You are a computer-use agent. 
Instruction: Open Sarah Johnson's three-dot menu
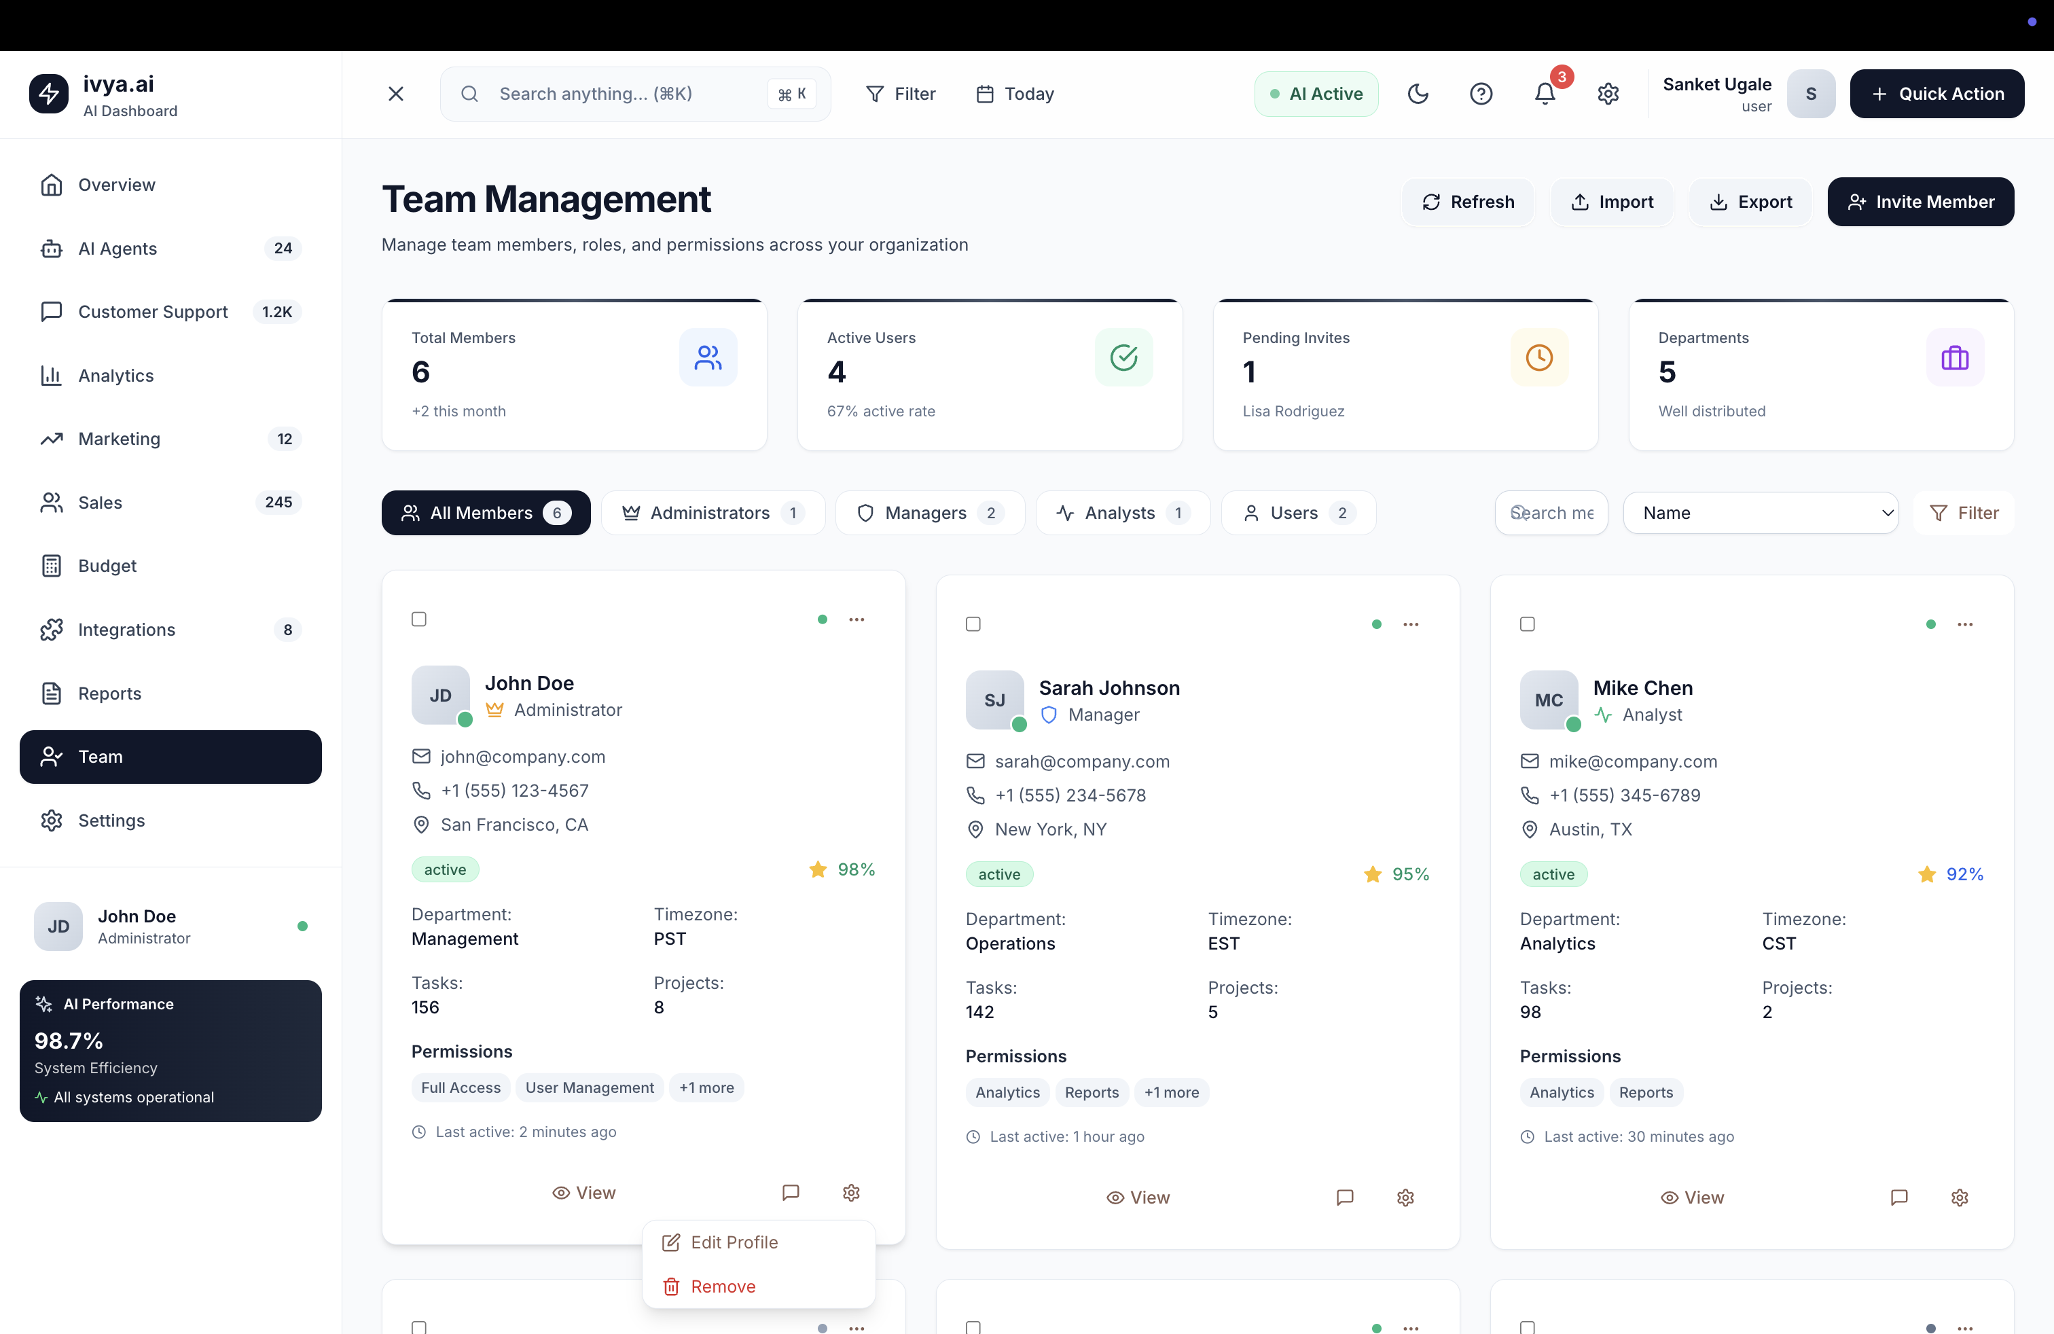pyautogui.click(x=1411, y=624)
